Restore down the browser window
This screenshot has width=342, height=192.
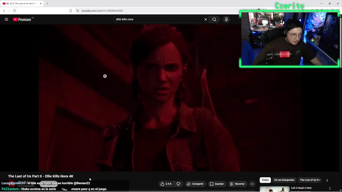[329, 3]
